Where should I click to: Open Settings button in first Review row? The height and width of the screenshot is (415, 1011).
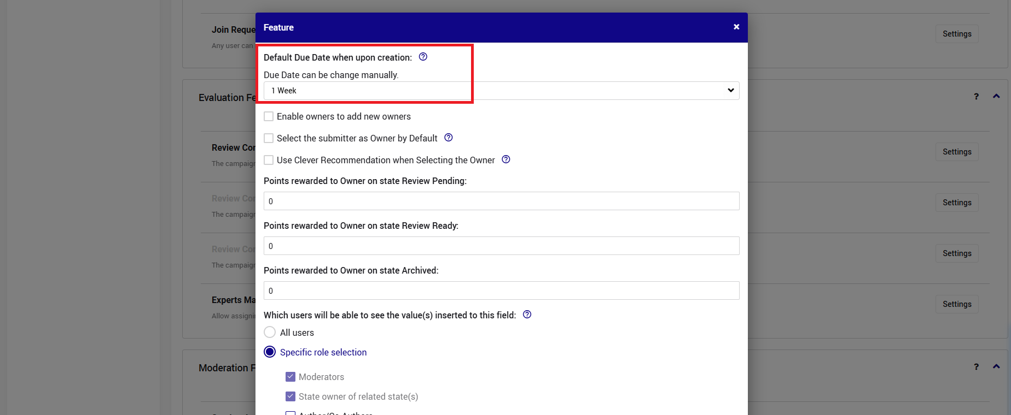coord(957,152)
